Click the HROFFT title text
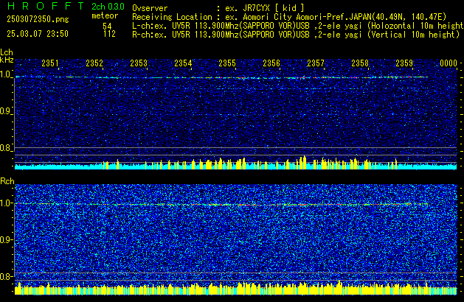Viewport: 464px width, 302px height. (45, 6)
